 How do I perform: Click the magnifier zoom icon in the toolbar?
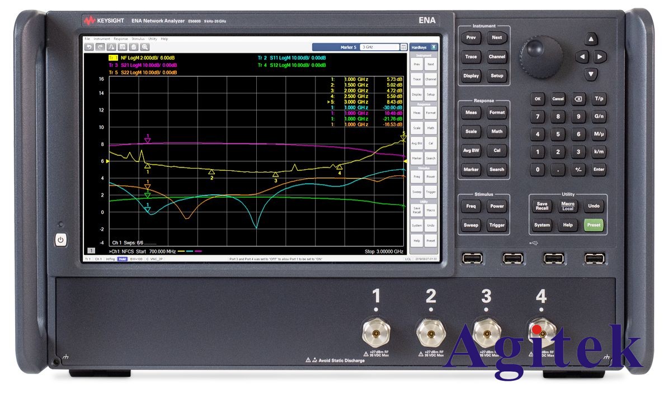(x=144, y=47)
